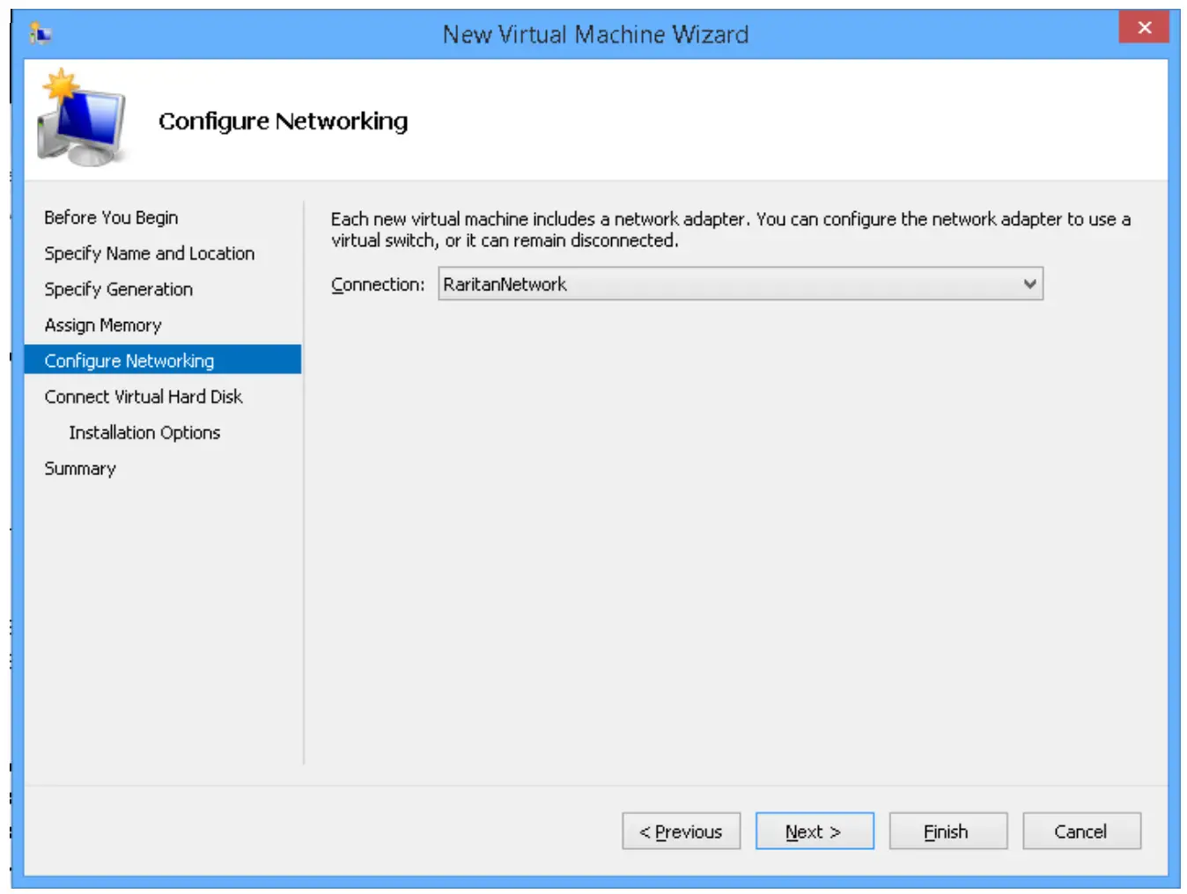Click the New Virtual Machine Wizard title text
Image resolution: width=1187 pixels, height=894 pixels.
pos(595,34)
